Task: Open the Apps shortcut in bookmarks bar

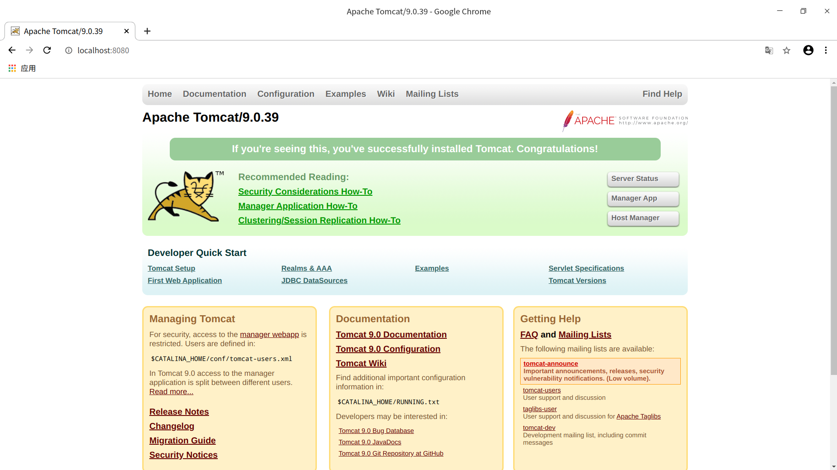Action: pos(22,68)
